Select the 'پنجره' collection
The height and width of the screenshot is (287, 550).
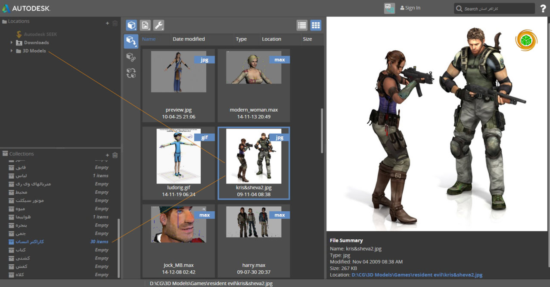click(x=22, y=225)
